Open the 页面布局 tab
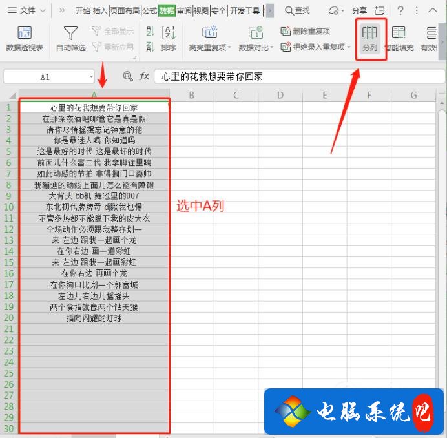Screen dimensions: 447x438 [125, 11]
